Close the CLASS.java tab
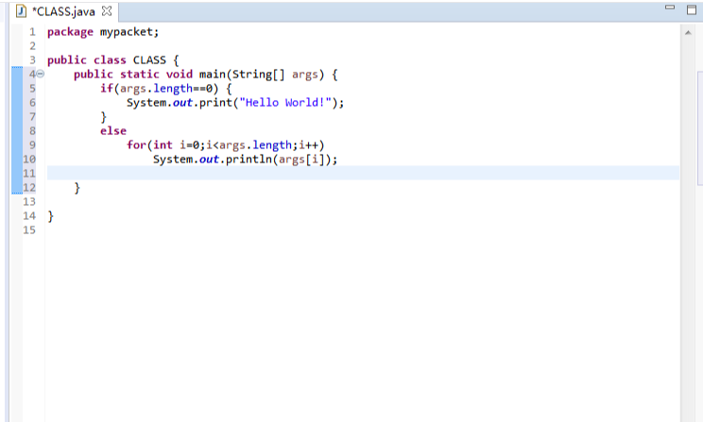The height and width of the screenshot is (422, 703). tap(107, 11)
